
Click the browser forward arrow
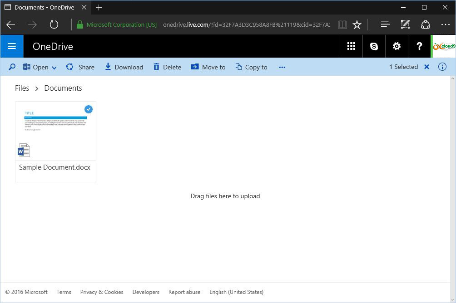(32, 24)
